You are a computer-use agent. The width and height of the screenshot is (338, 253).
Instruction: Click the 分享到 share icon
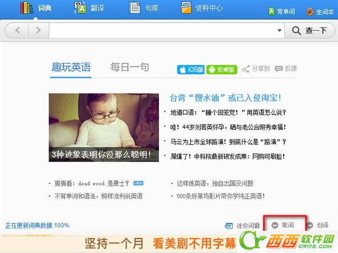245,69
